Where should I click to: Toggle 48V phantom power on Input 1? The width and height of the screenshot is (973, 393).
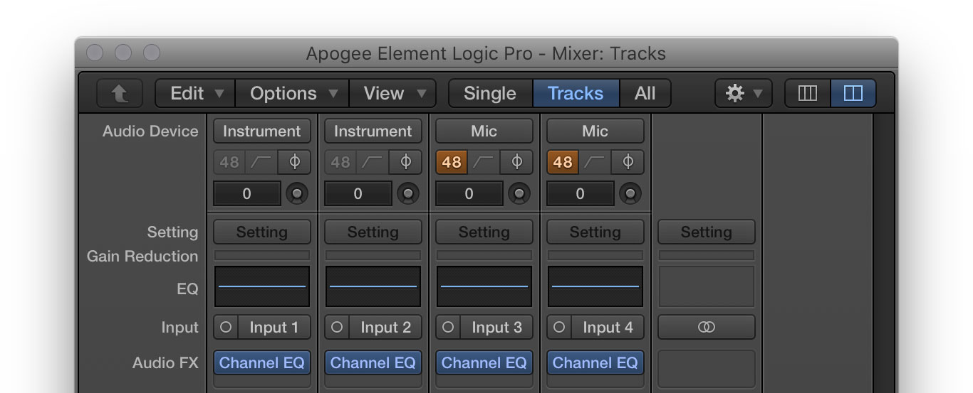(229, 162)
